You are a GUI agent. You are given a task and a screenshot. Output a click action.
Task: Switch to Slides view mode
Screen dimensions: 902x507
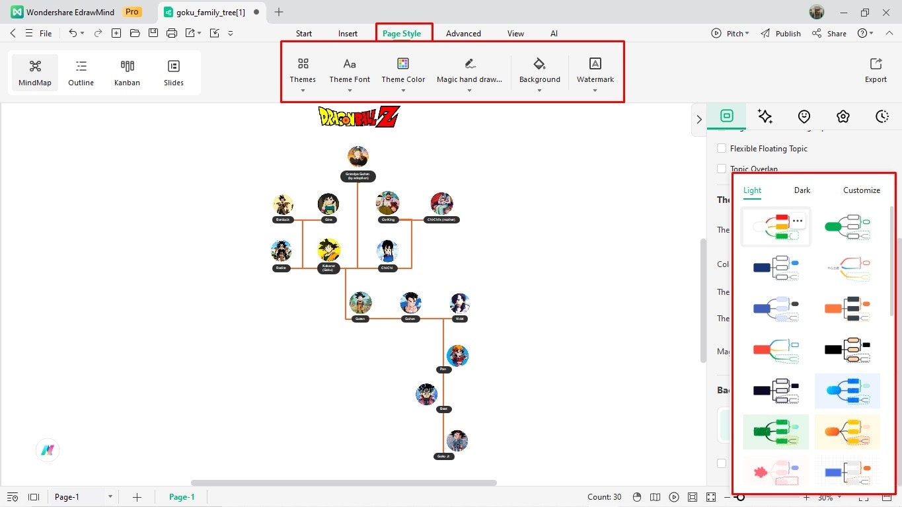pos(174,73)
